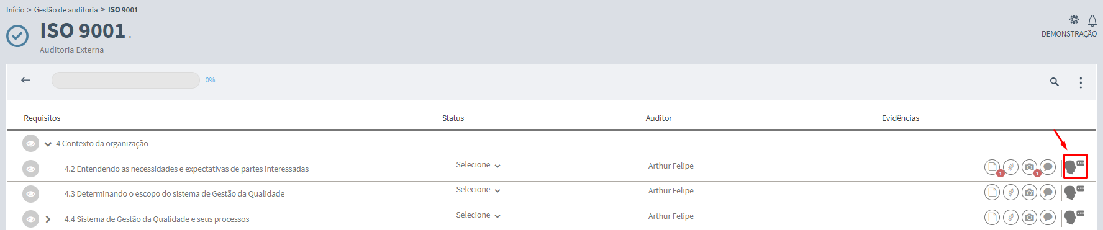The image size is (1103, 230).
Task: Open the Gestão de auditoria breadcrumb link
Action: (x=66, y=10)
